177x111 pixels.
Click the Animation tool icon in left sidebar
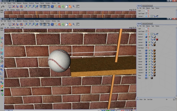(x=2, y=70)
